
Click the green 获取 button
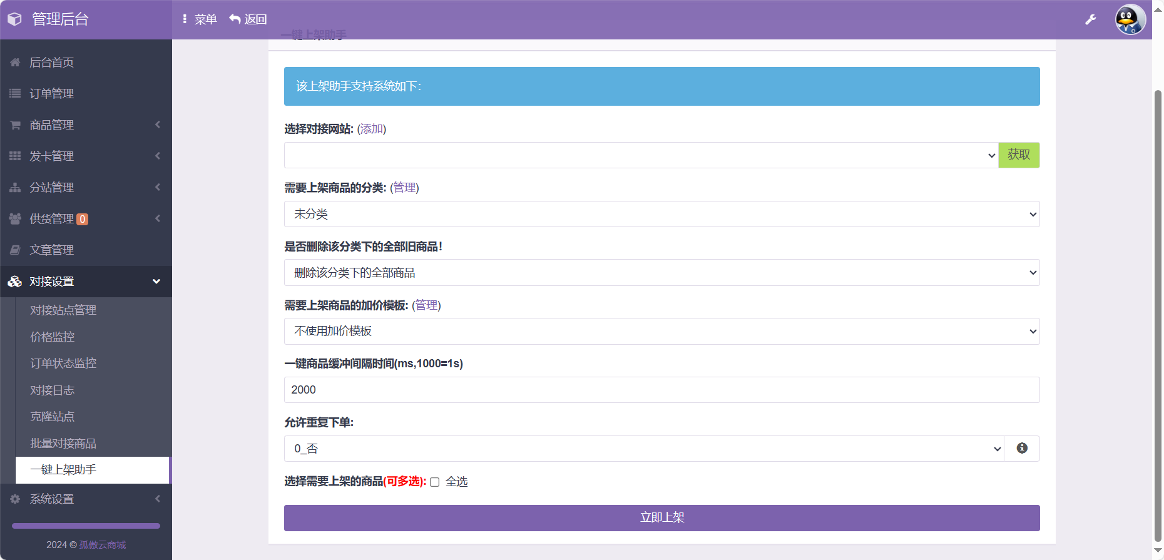(x=1018, y=155)
